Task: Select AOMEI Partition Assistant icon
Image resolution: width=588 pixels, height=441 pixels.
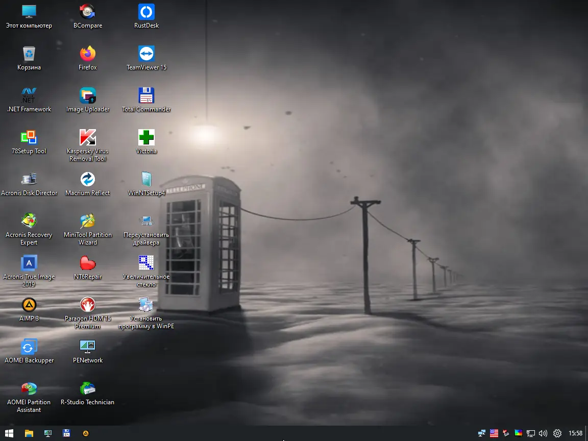Action: click(x=29, y=397)
